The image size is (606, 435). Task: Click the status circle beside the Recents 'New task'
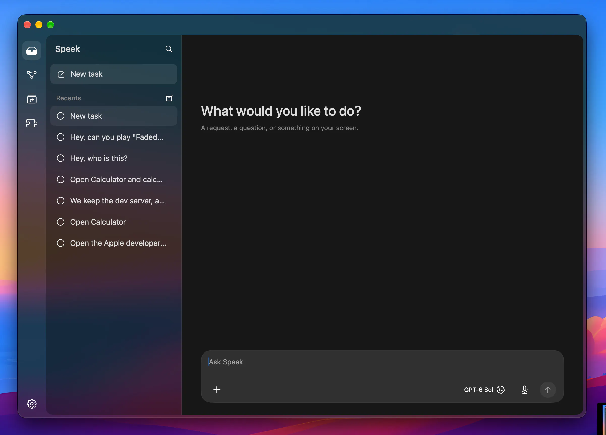pos(61,116)
